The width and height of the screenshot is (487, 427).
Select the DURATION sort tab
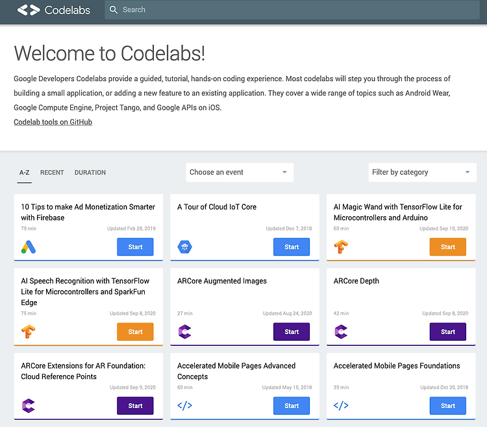(x=90, y=173)
